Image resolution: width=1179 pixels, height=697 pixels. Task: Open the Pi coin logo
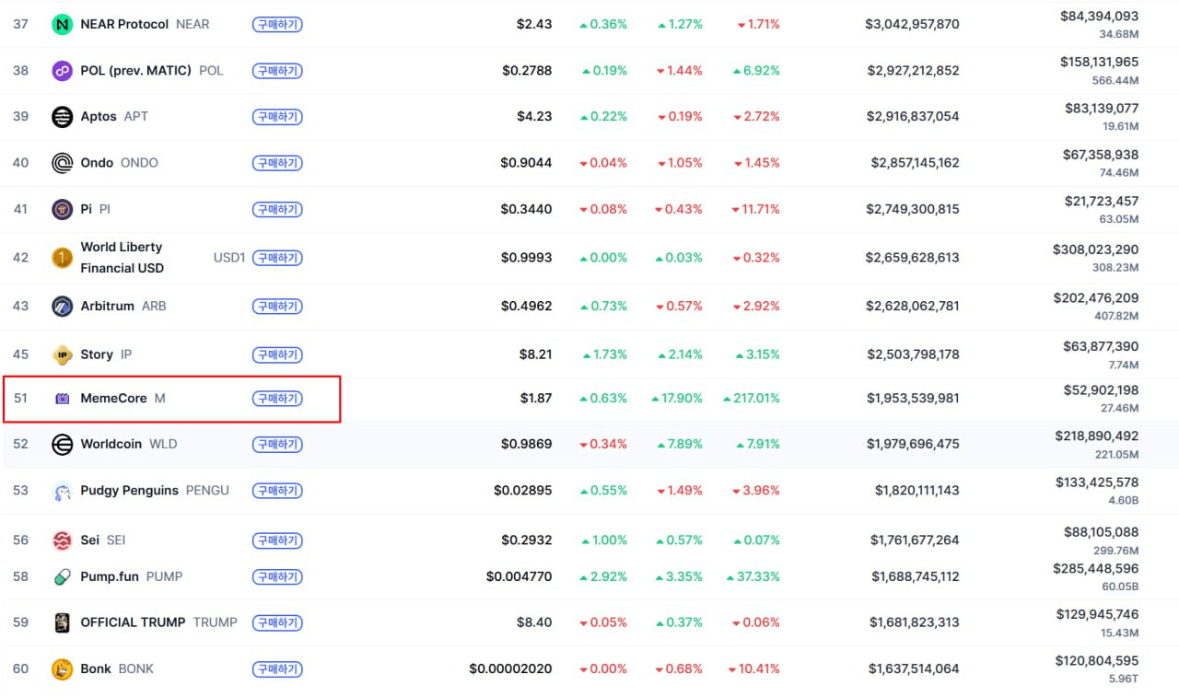[62, 209]
